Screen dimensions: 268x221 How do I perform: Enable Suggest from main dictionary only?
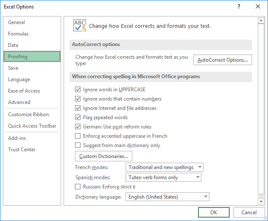pos(78,145)
